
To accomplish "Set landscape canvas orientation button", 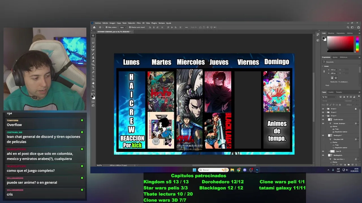I will tap(336, 78).
